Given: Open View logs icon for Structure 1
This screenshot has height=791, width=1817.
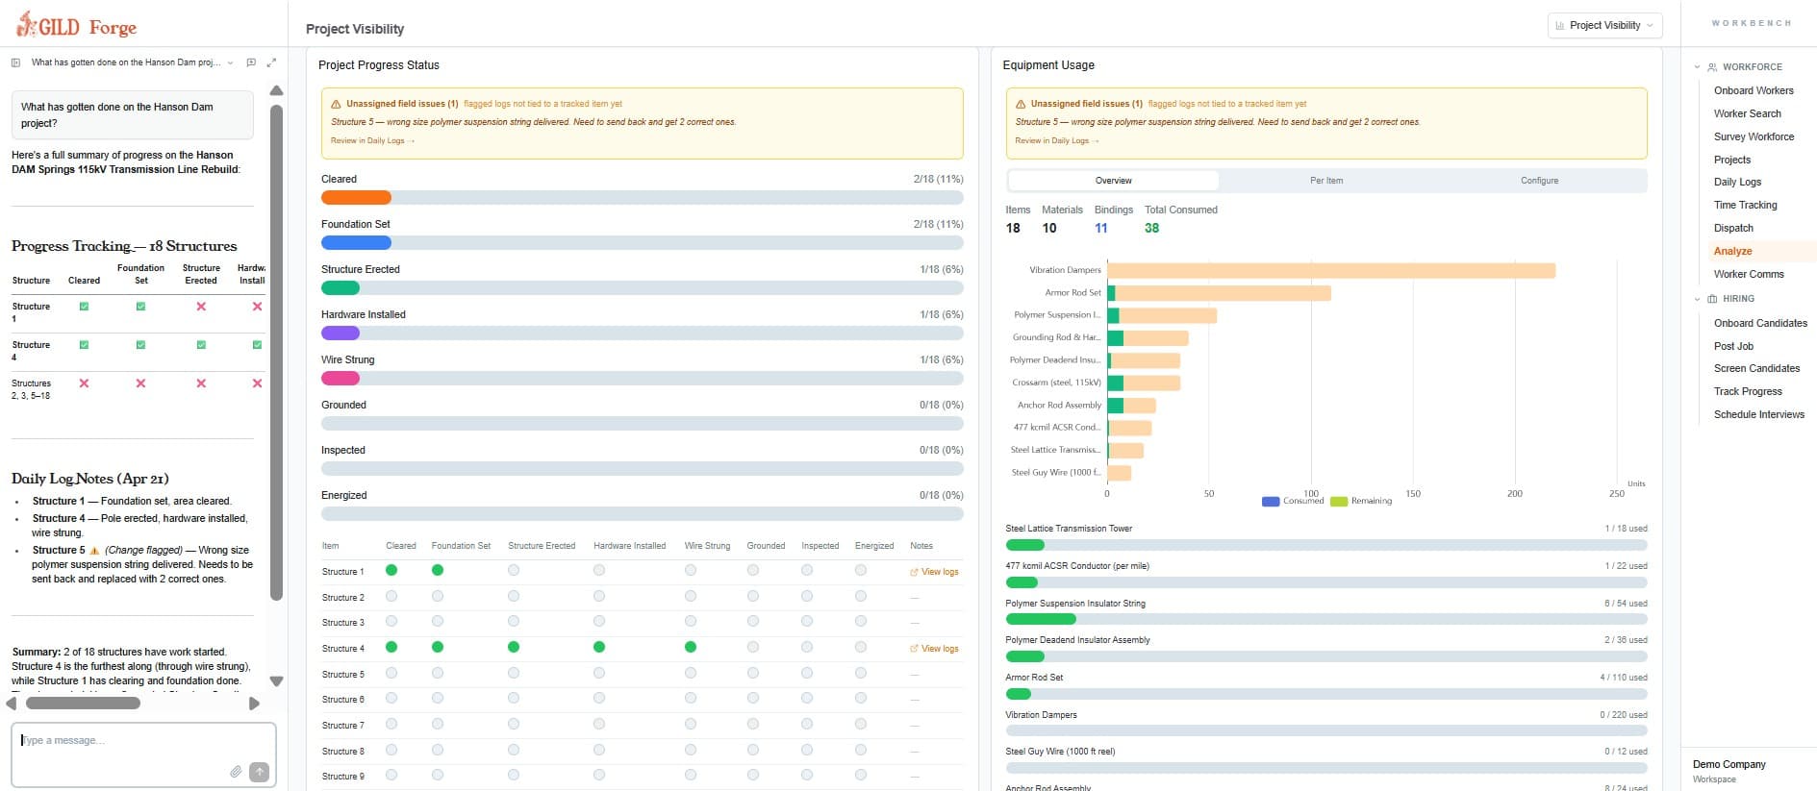Looking at the screenshot, I should pos(914,572).
